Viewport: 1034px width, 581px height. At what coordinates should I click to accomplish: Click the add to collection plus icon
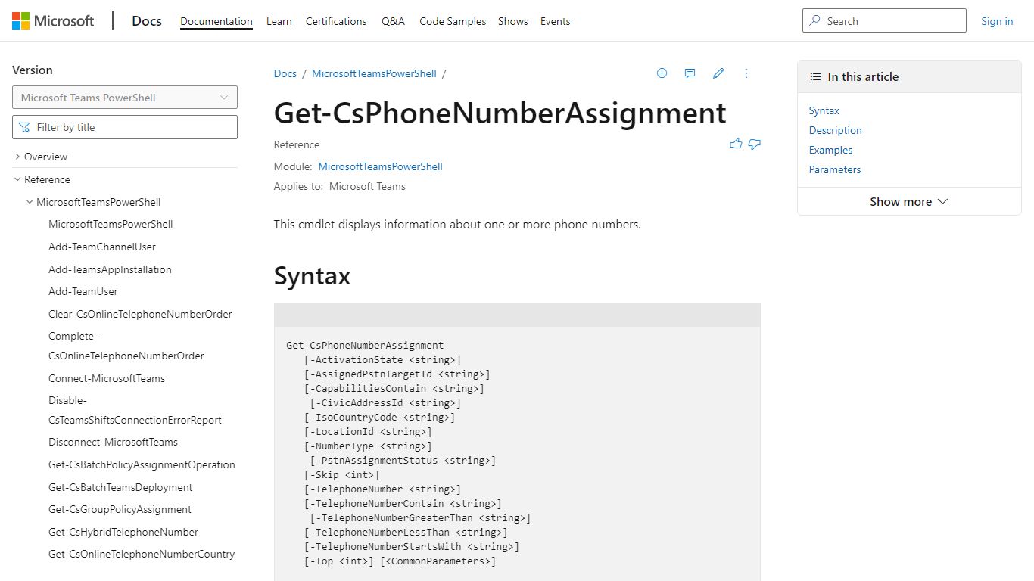[662, 73]
